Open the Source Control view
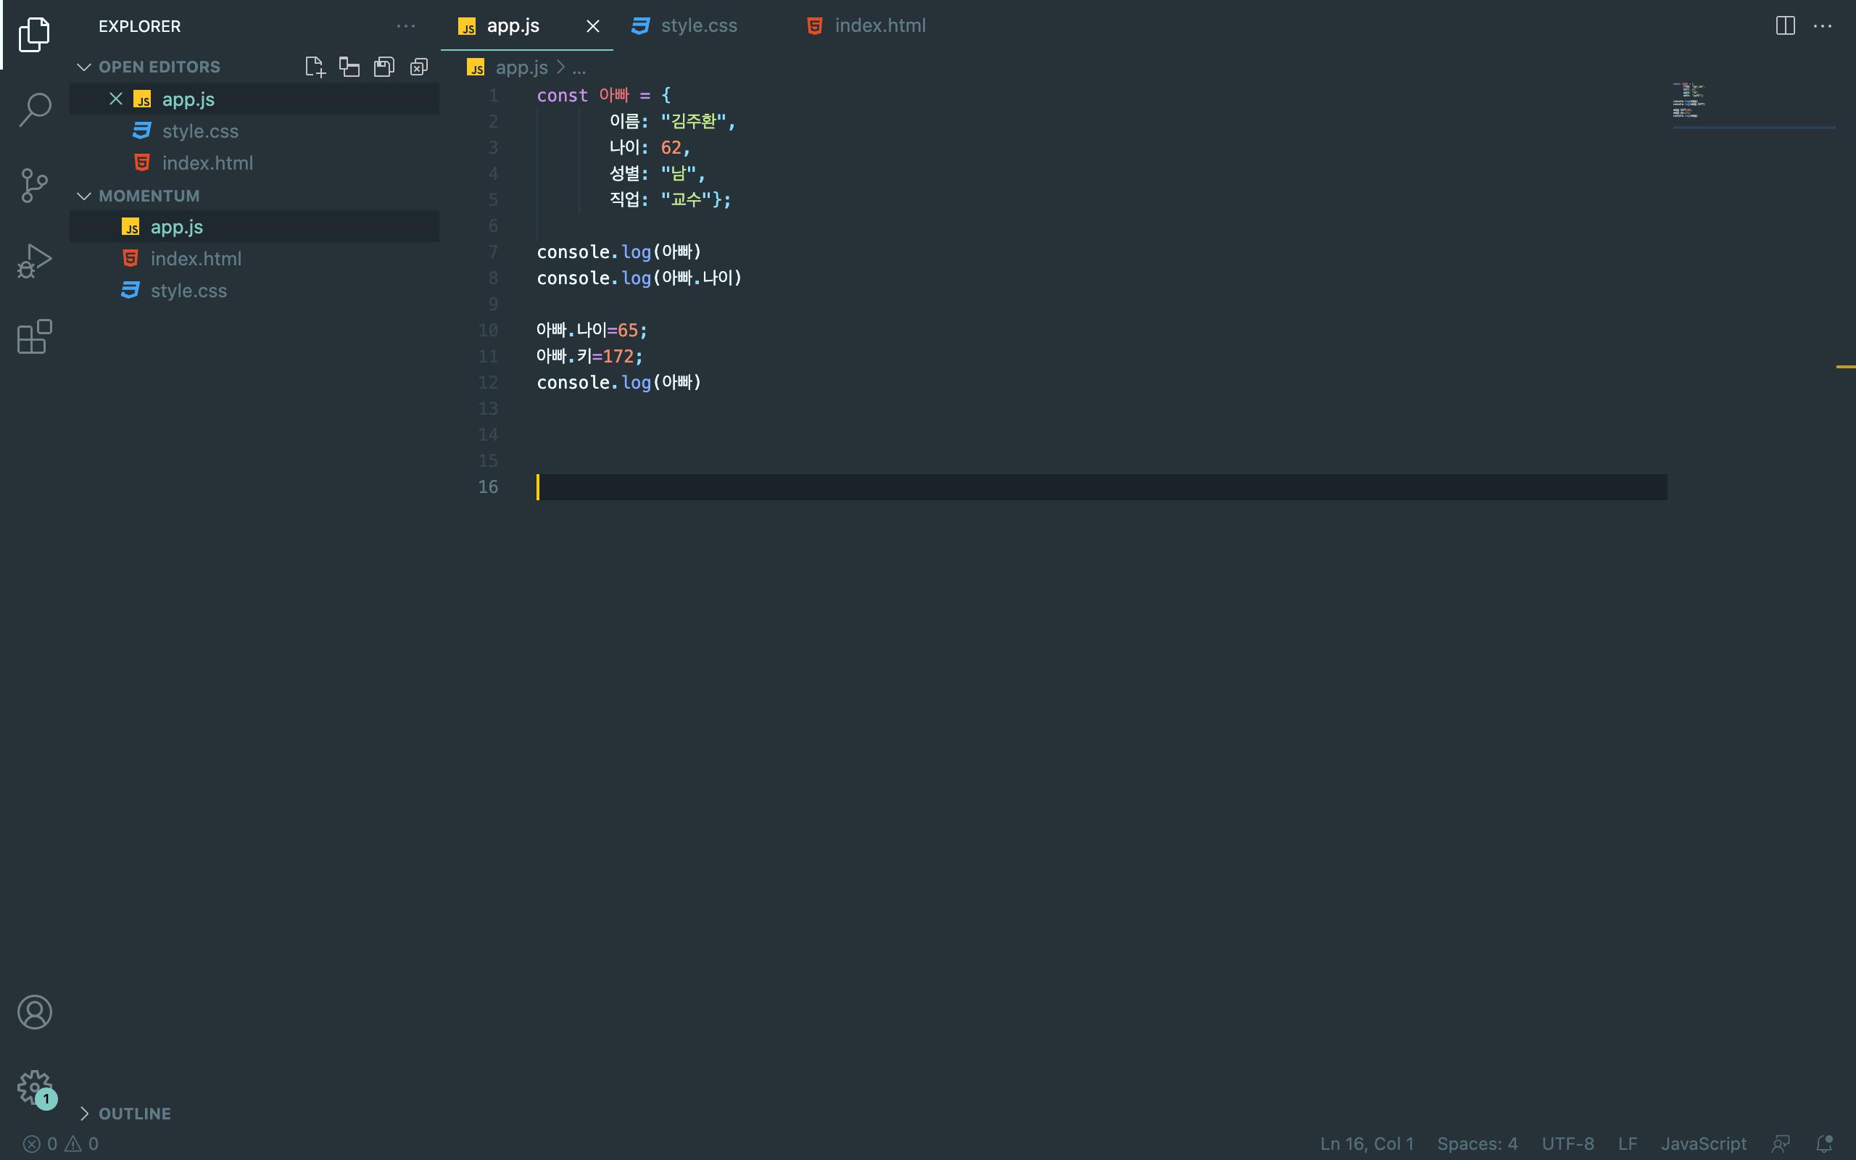The height and width of the screenshot is (1160, 1856). (35, 185)
